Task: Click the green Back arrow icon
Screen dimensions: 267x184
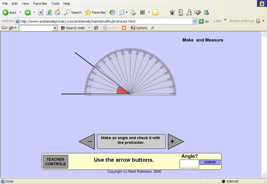Action: click(6, 12)
